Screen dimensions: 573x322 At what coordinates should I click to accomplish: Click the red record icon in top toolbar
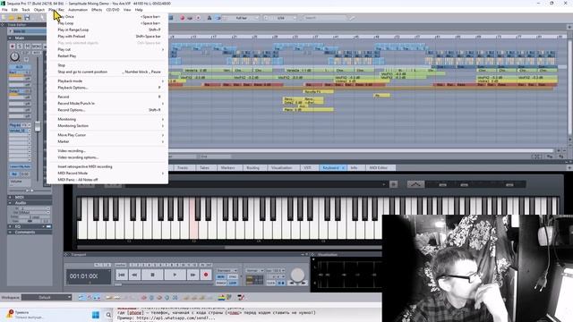coord(182,18)
